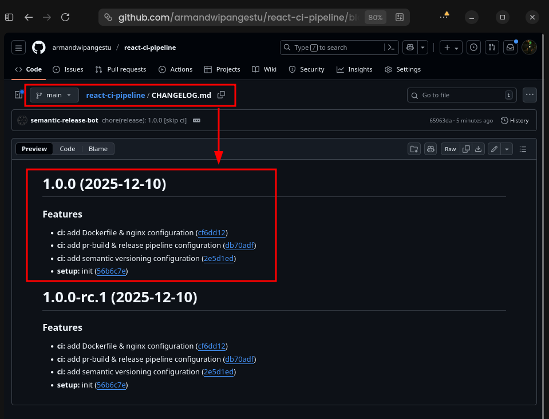Open the notifications inbox
This screenshot has height=419, width=549.
(510, 47)
